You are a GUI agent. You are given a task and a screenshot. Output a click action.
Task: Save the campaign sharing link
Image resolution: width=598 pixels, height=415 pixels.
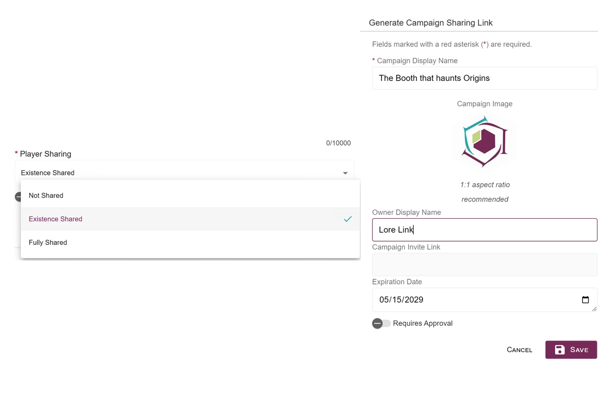tap(571, 350)
